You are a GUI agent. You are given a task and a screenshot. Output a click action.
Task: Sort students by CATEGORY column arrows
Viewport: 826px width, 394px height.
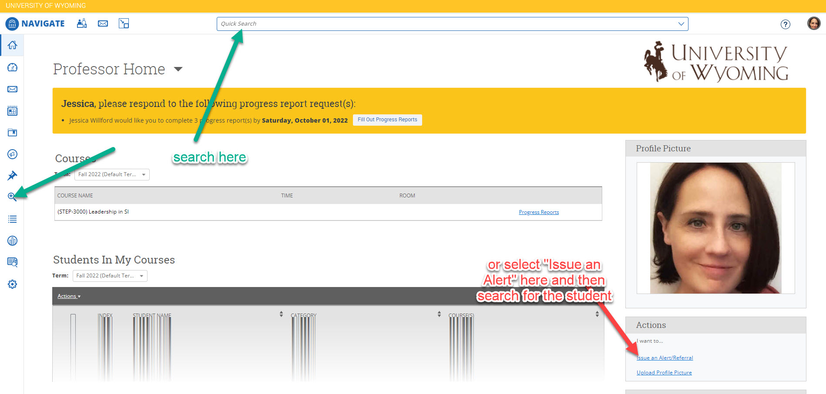pos(439,314)
